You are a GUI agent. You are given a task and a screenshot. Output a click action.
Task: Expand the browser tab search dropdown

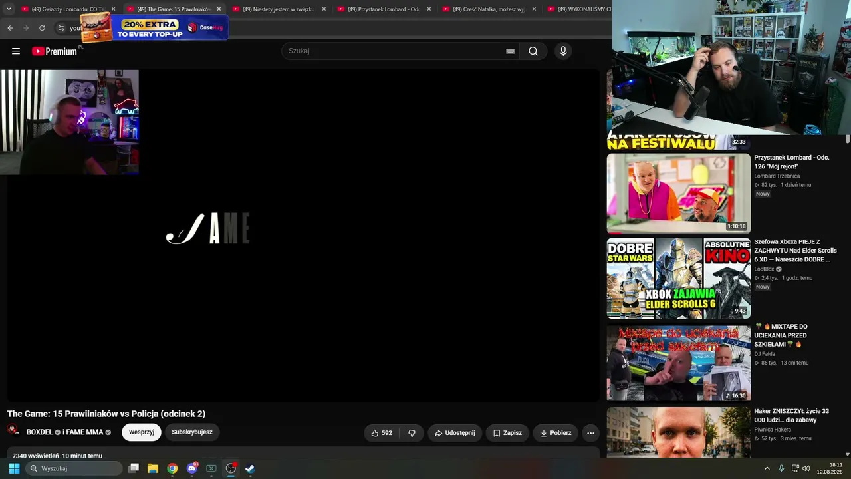click(x=9, y=9)
